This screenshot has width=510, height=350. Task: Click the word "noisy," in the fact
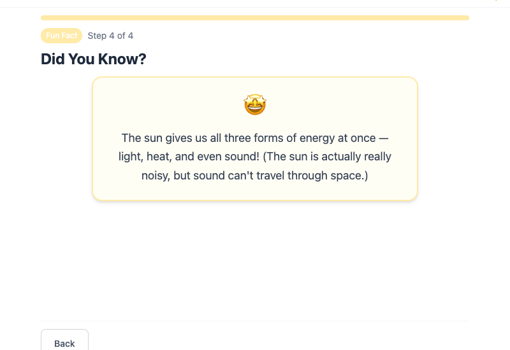156,175
